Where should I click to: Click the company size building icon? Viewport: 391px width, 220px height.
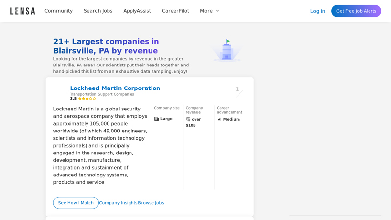(x=157, y=119)
